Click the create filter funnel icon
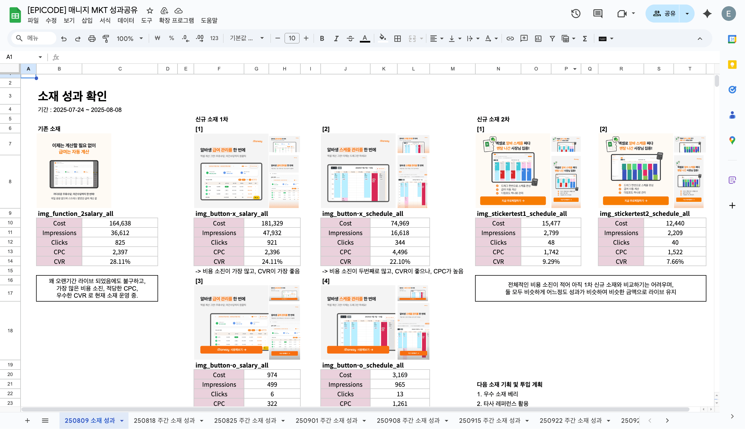Viewport: 745px width, 429px height. point(552,39)
